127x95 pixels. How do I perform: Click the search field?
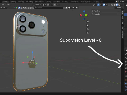coord(49,8)
